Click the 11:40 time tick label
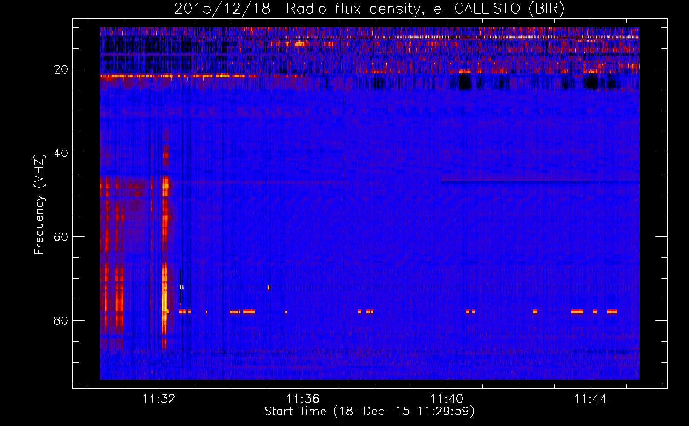 tap(447, 399)
